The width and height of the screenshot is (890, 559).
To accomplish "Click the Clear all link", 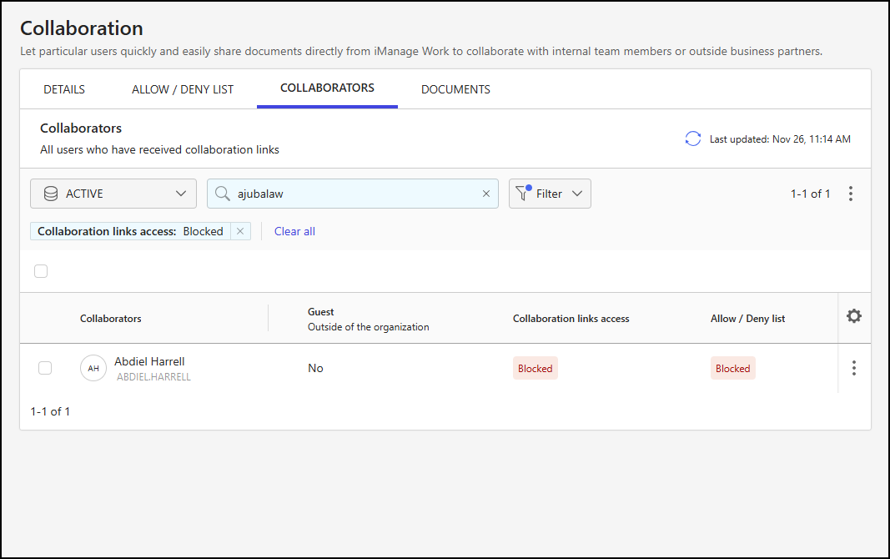I will pyautogui.click(x=294, y=231).
